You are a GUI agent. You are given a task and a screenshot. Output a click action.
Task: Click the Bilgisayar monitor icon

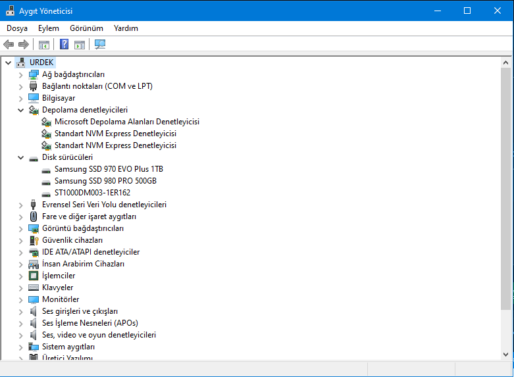(34, 98)
